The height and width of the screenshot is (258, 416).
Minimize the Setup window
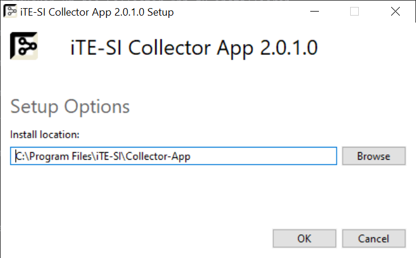click(314, 12)
